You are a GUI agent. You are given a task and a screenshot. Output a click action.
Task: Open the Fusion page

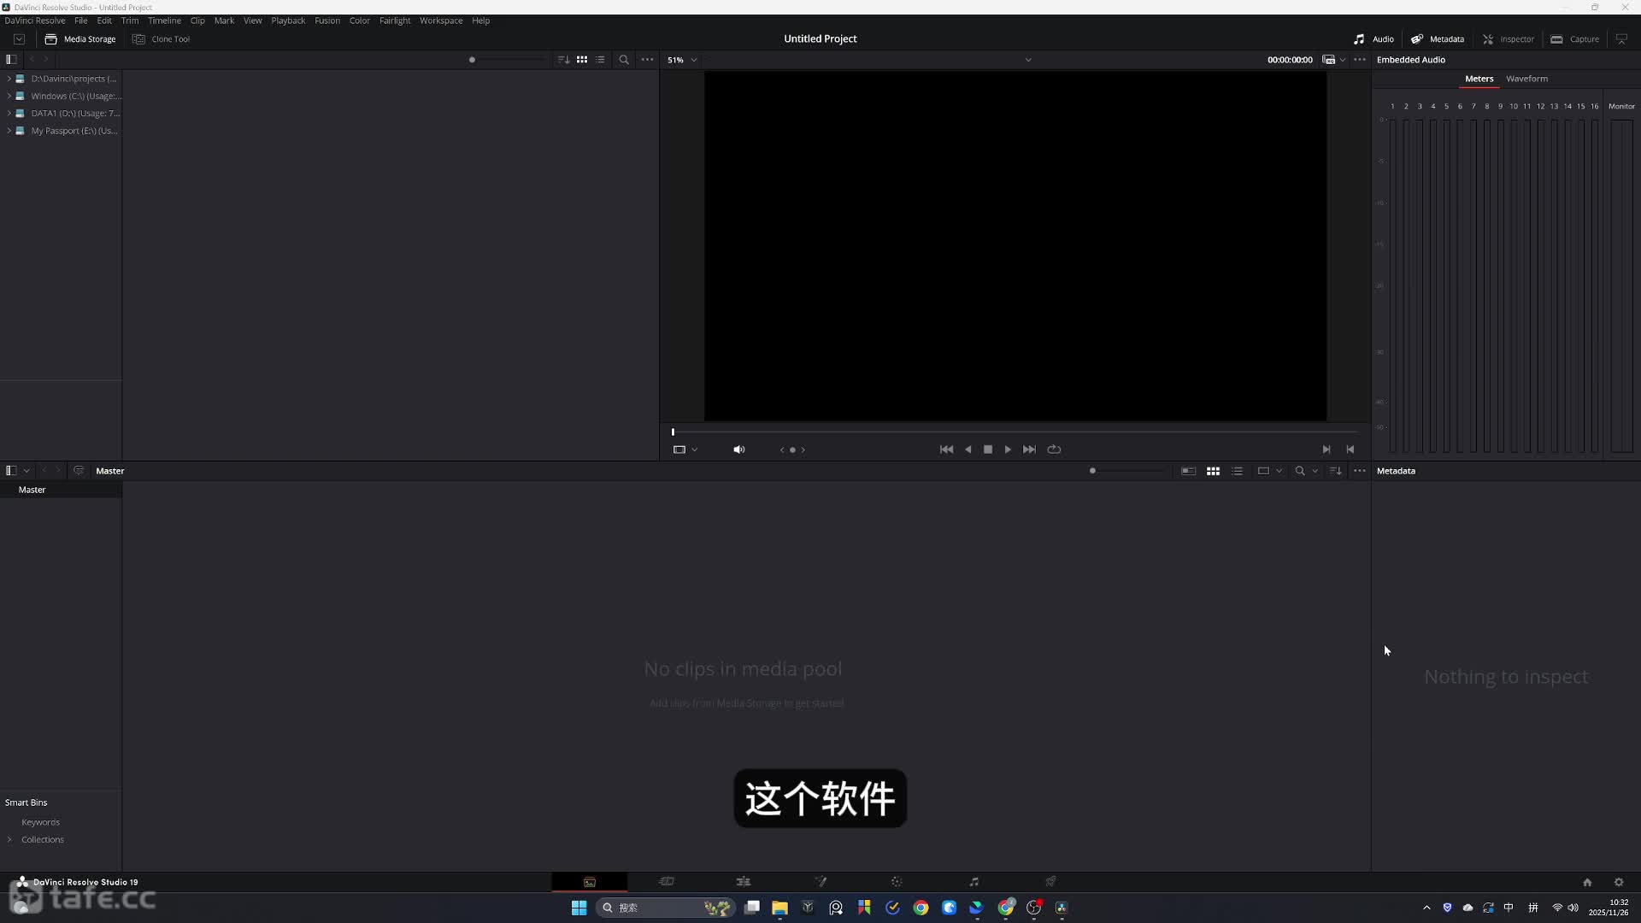(x=820, y=881)
